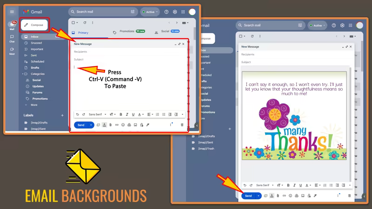Click the Compose button
Screen dimensions: 372x209
click(x=33, y=25)
